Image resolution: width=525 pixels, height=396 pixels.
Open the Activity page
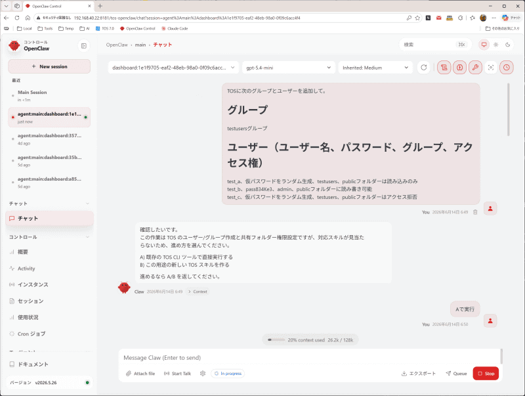(x=49, y=269)
